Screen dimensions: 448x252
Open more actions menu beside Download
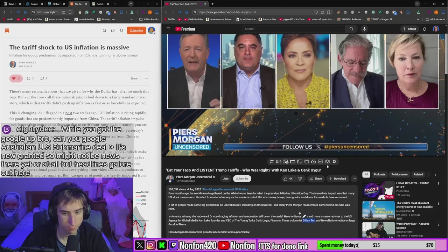tap(354, 179)
